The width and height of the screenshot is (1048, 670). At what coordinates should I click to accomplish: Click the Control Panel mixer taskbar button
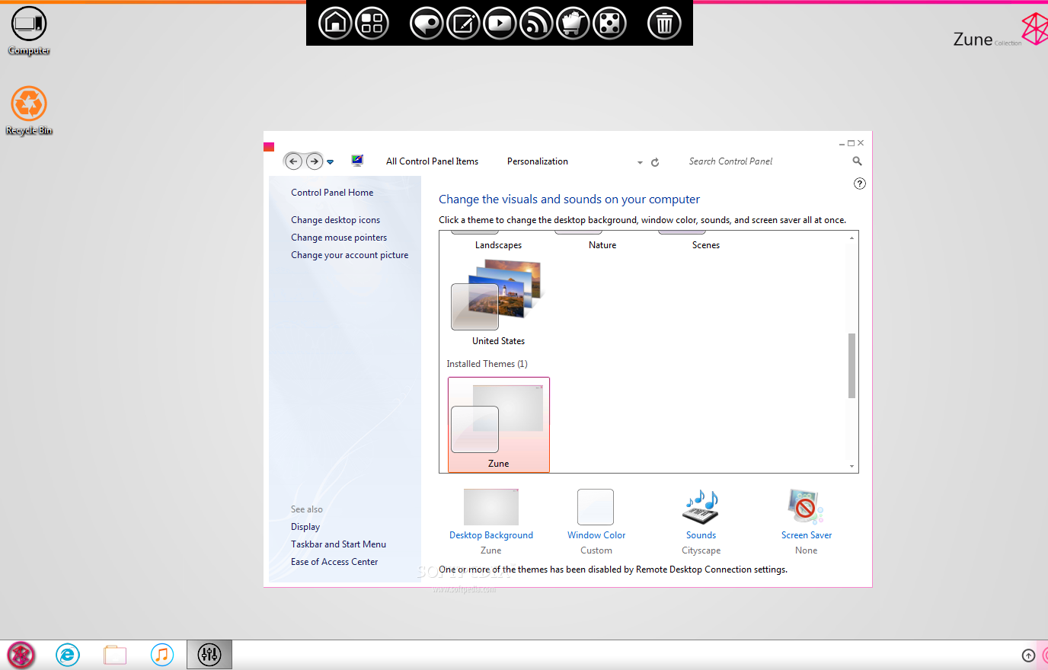(209, 655)
